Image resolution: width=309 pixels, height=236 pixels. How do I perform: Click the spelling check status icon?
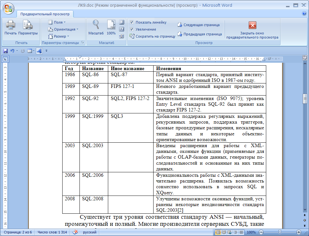(75, 232)
